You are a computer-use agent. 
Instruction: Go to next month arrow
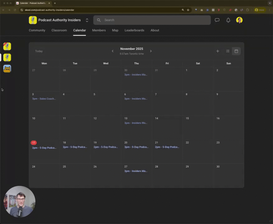pos(151,51)
